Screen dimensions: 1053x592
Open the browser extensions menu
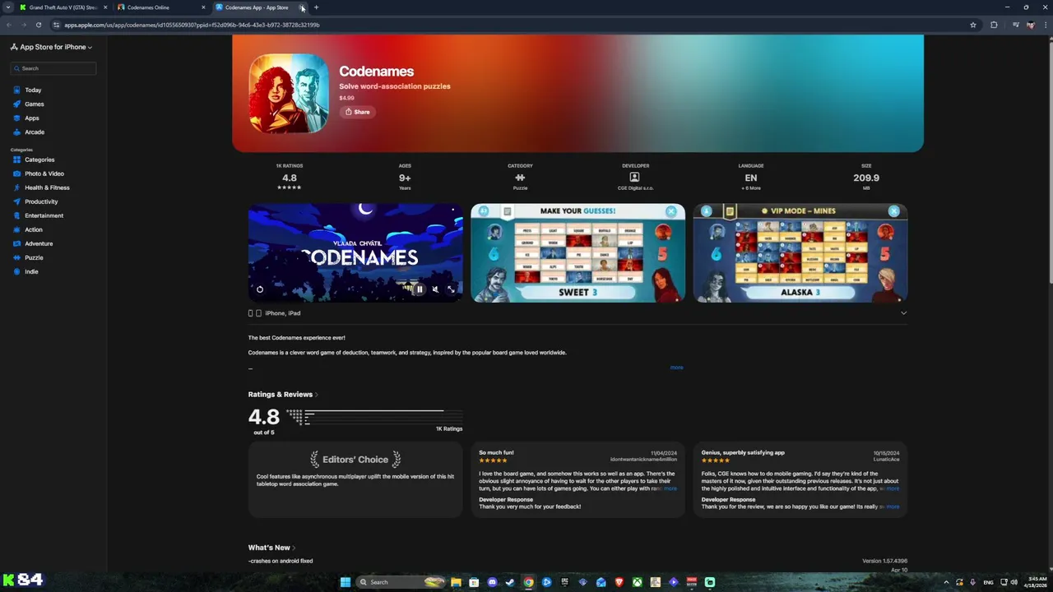click(x=994, y=25)
